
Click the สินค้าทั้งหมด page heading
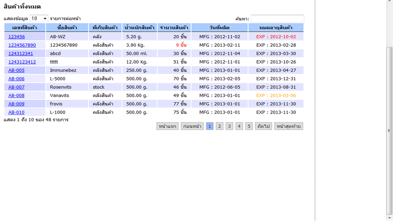22,7
